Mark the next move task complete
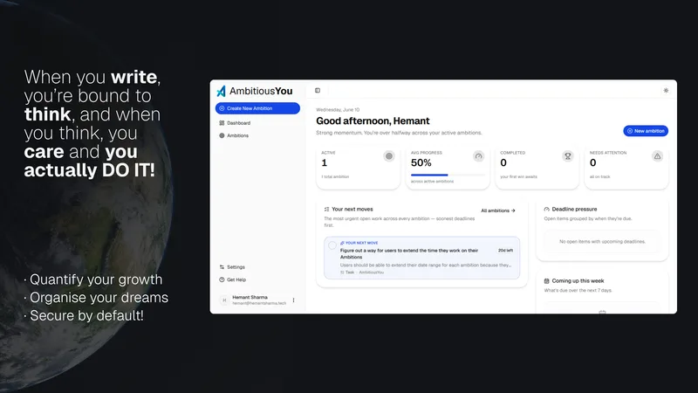This screenshot has width=698, height=393. pyautogui.click(x=332, y=245)
